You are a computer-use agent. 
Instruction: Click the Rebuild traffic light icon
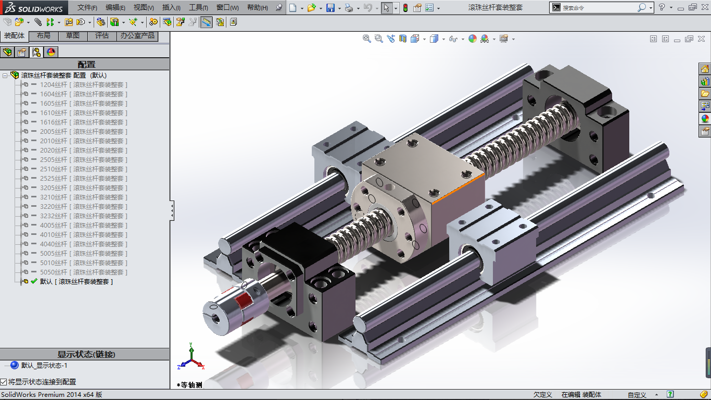pos(405,8)
